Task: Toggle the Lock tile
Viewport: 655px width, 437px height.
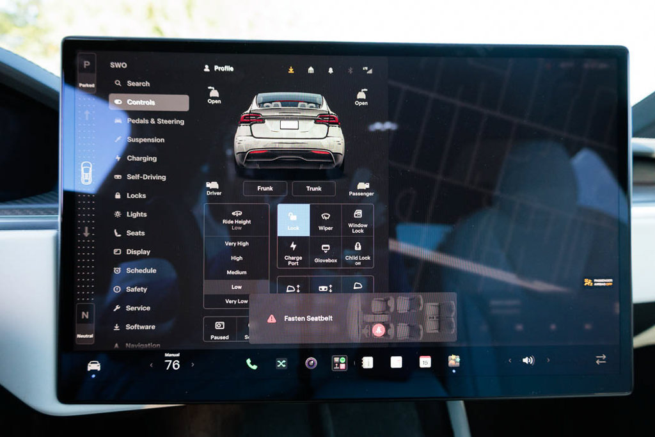Action: [293, 220]
